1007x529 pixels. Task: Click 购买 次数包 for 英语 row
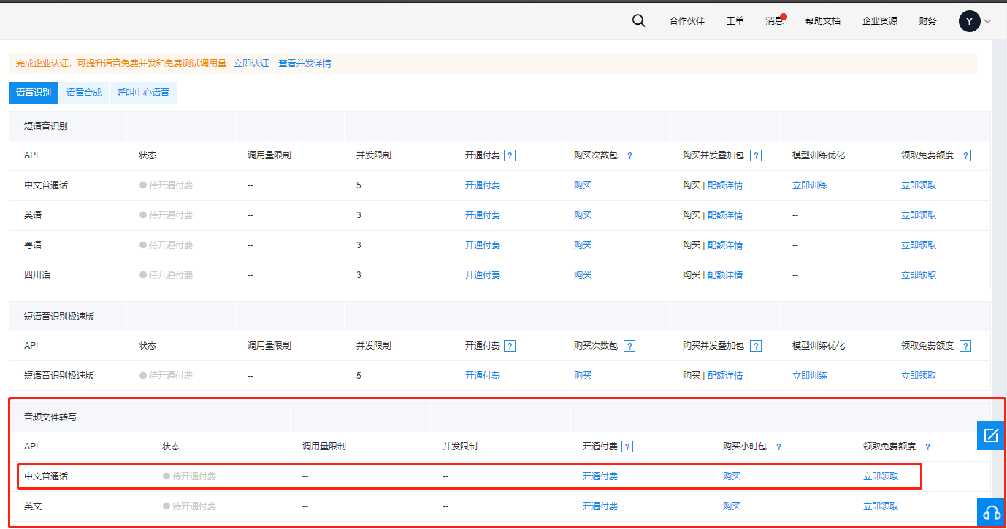click(x=583, y=215)
